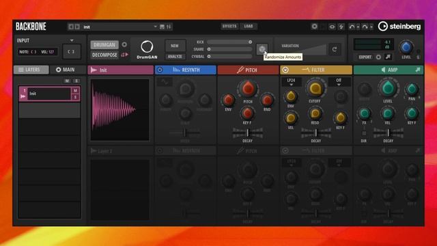Click the Variation regenerate arrow button
The height and width of the screenshot is (246, 437).
(335, 49)
